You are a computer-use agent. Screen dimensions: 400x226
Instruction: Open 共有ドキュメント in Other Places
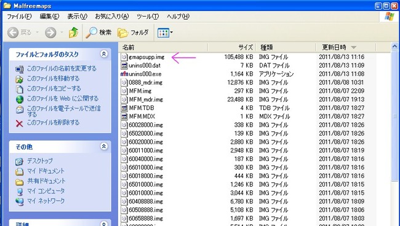coord(46,181)
